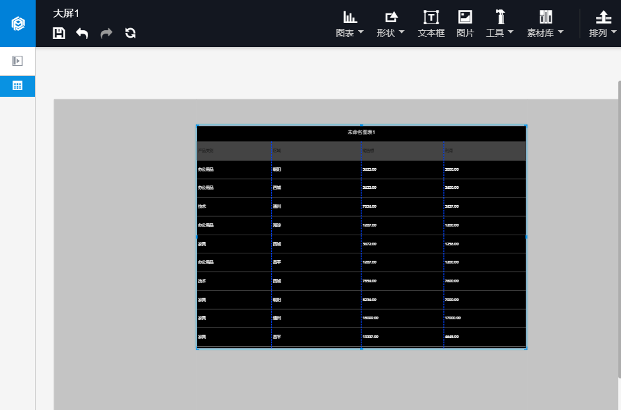Expand the 形状 shapes dropdown
621x410 pixels.
[391, 24]
